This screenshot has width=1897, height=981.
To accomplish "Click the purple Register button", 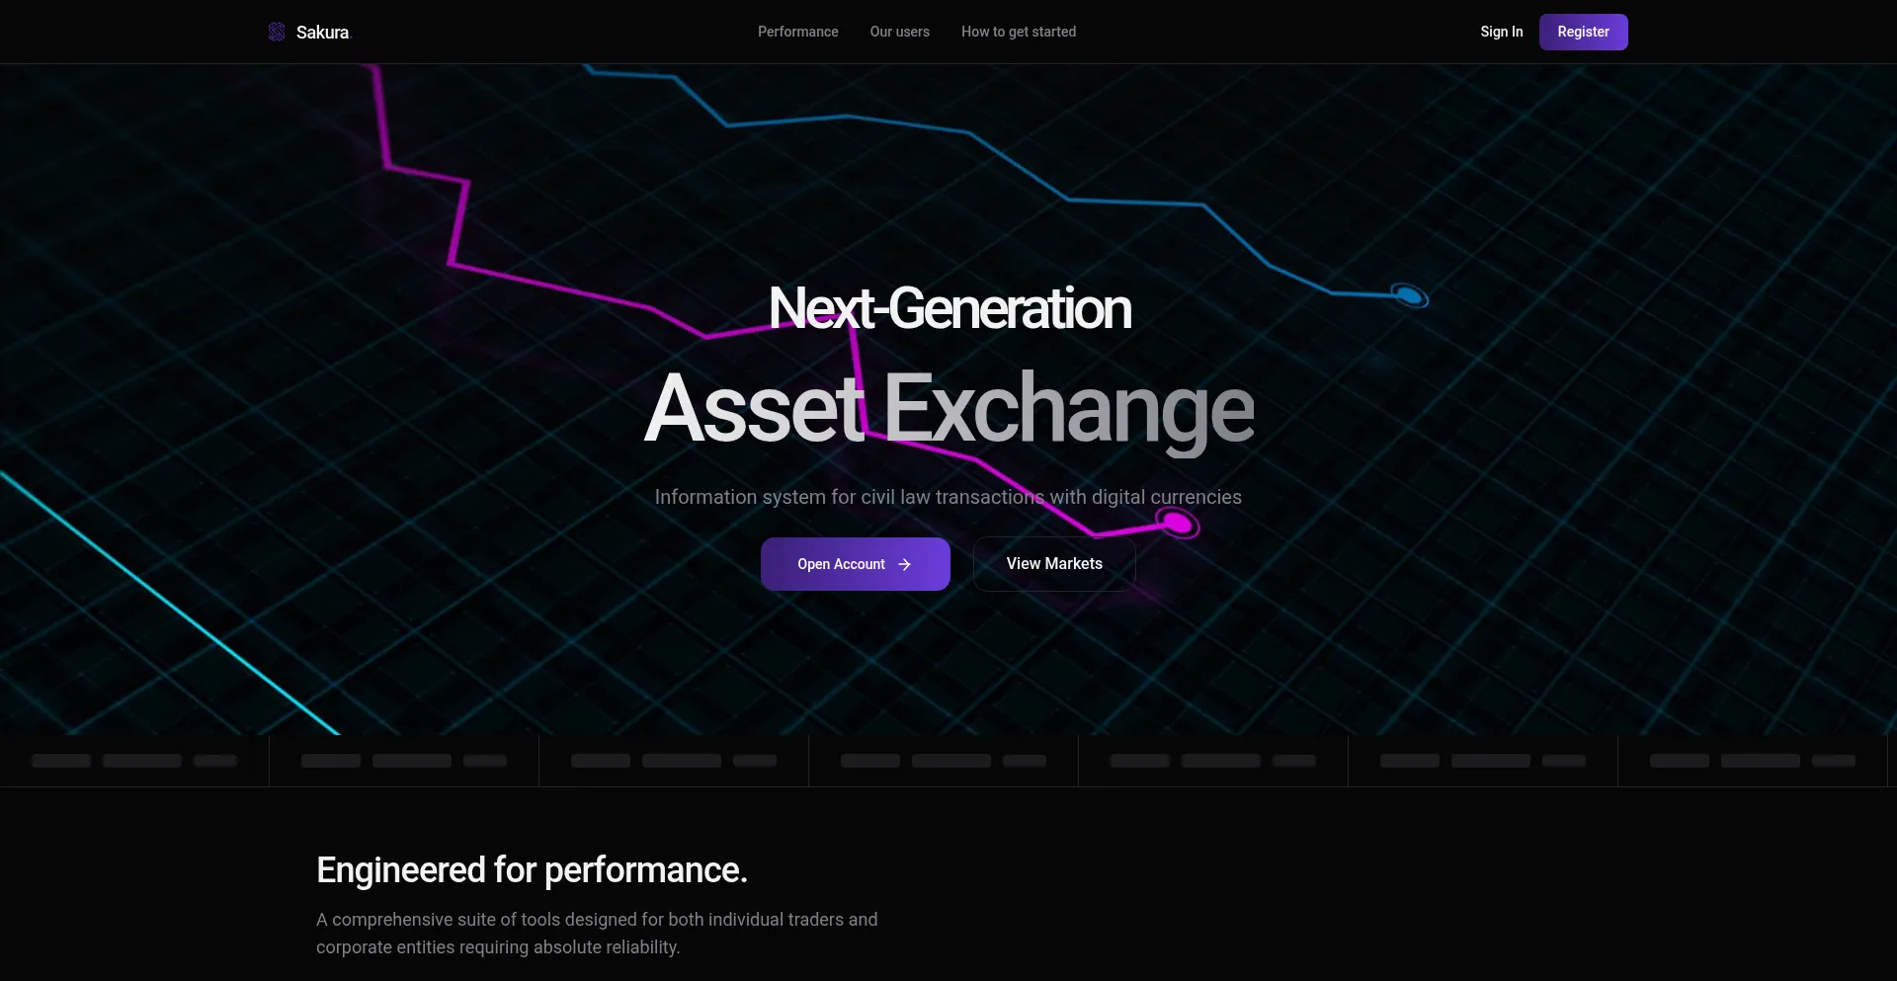I will click(1583, 32).
